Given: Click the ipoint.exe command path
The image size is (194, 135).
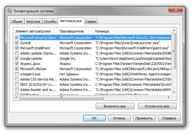Looking at the screenshot, I should (x=132, y=48).
